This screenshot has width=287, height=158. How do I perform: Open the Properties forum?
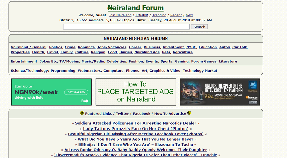click(x=20, y=52)
